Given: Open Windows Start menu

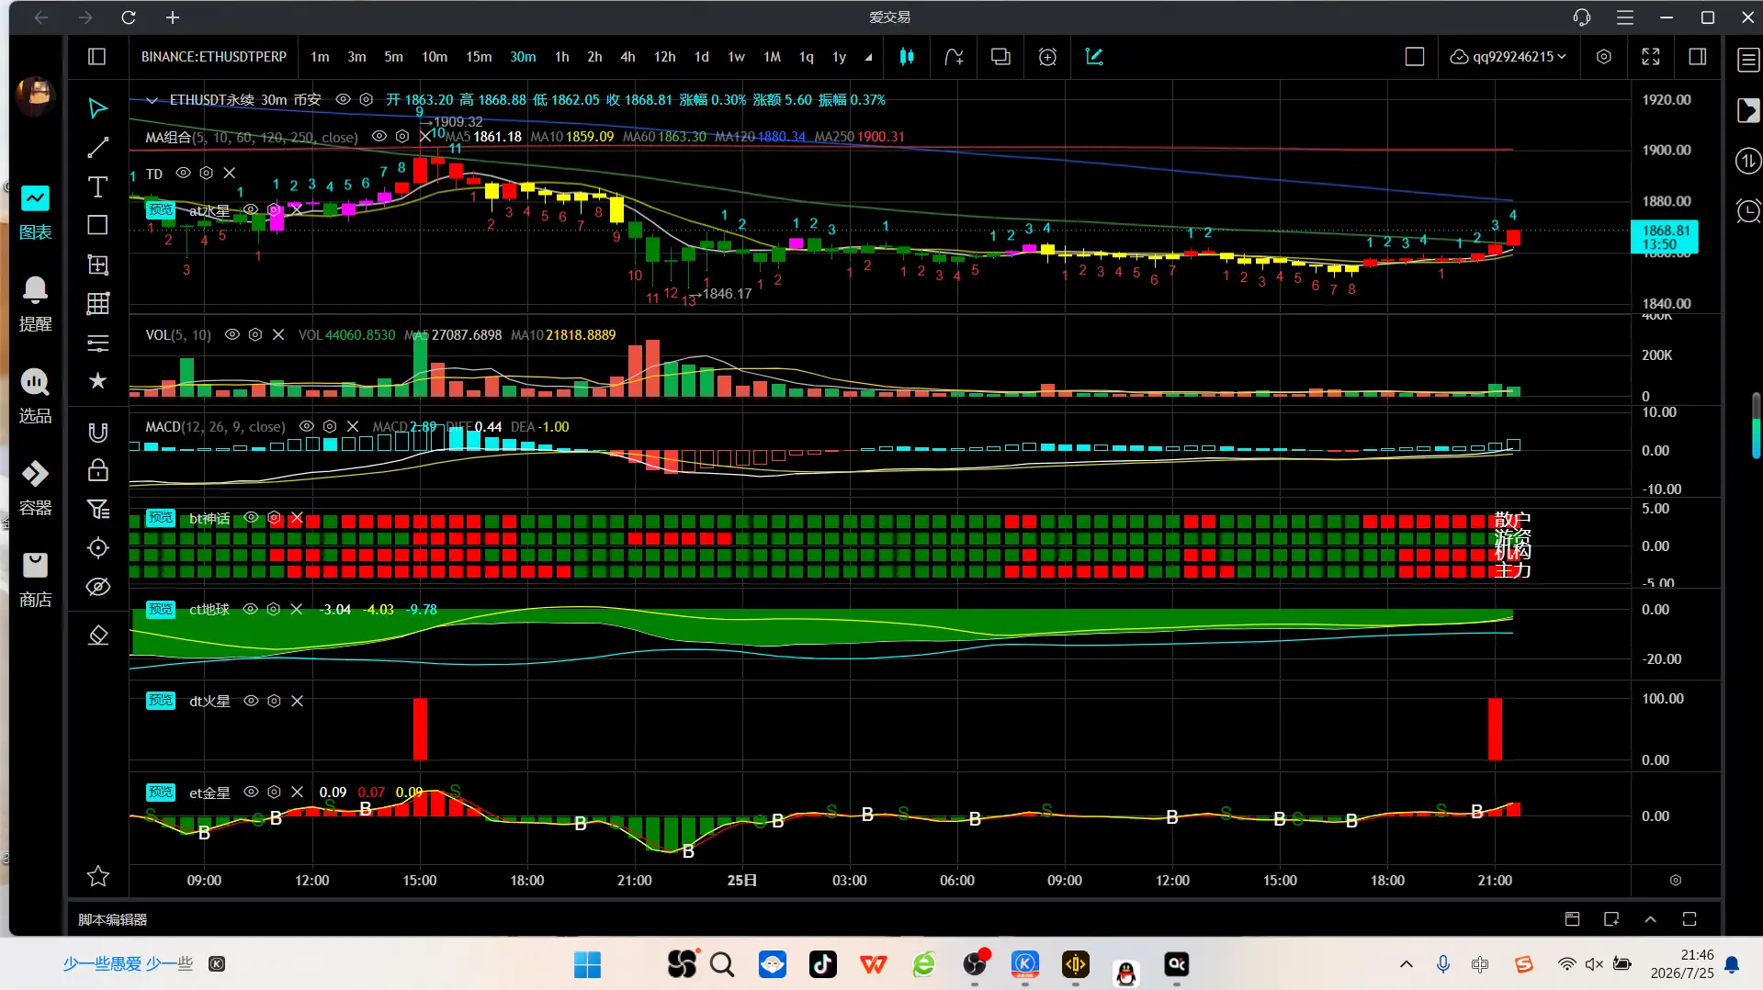Looking at the screenshot, I should tap(587, 964).
